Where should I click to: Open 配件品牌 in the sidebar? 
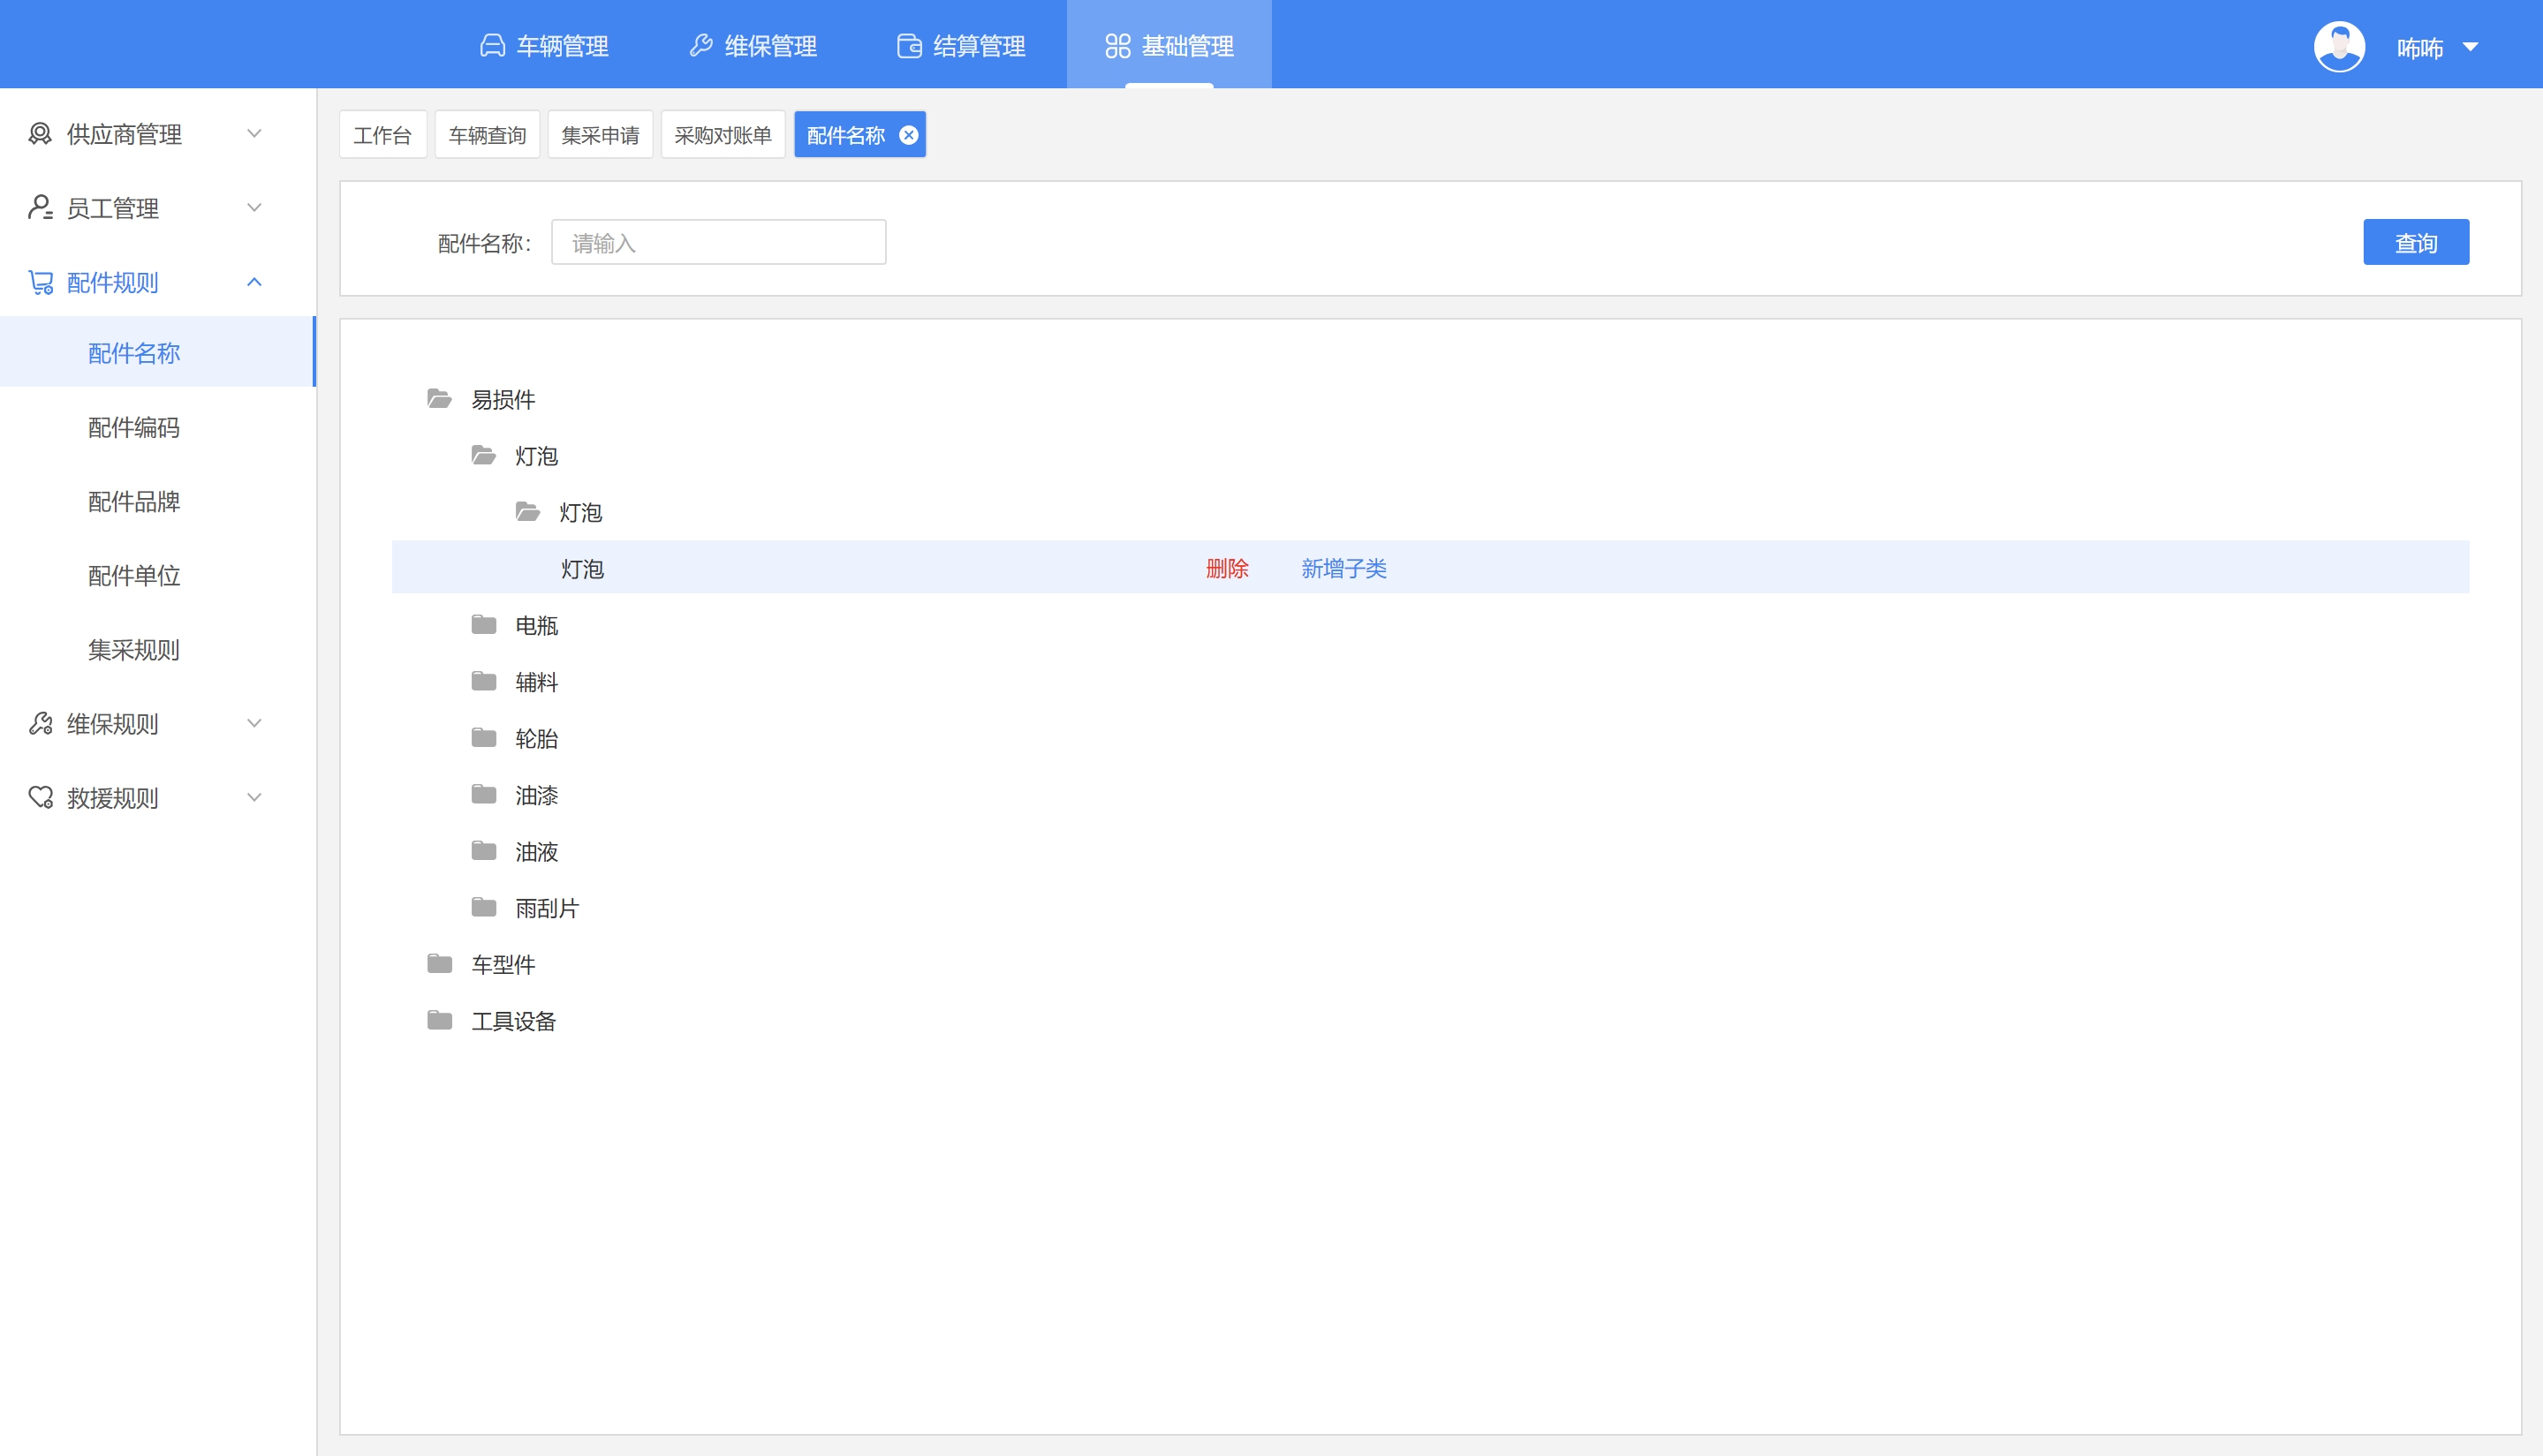pos(134,501)
